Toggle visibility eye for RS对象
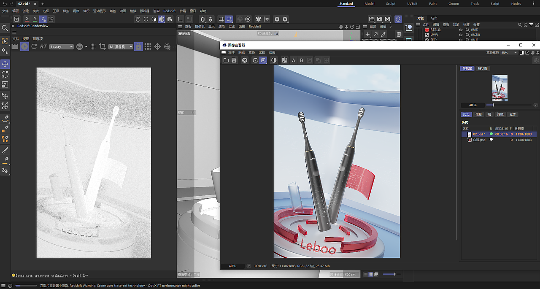Viewport: 540px width, 289px height. pos(461,30)
